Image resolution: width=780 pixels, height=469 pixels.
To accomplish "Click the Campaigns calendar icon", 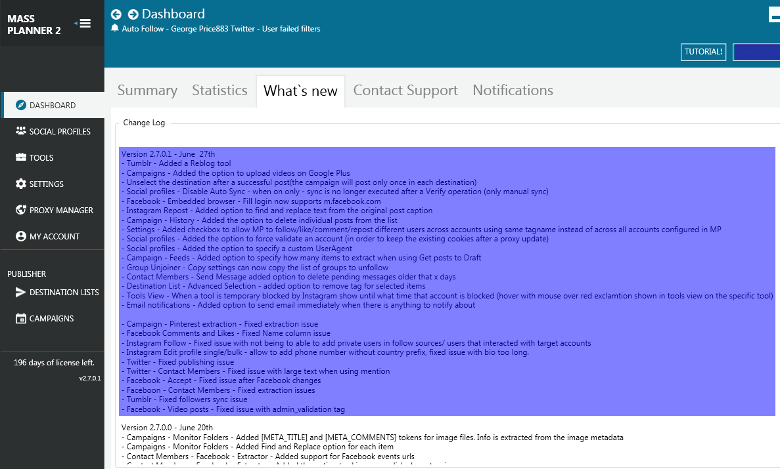I will 20,319.
